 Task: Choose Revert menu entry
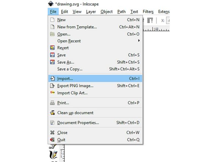pyautogui.click(x=95, y=48)
